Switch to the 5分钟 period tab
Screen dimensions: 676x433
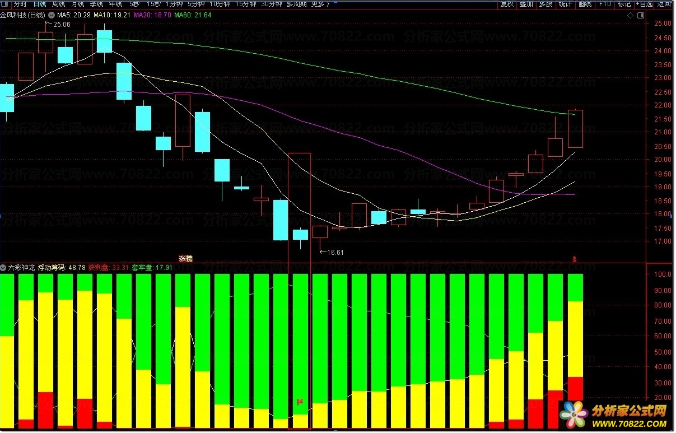point(197,4)
